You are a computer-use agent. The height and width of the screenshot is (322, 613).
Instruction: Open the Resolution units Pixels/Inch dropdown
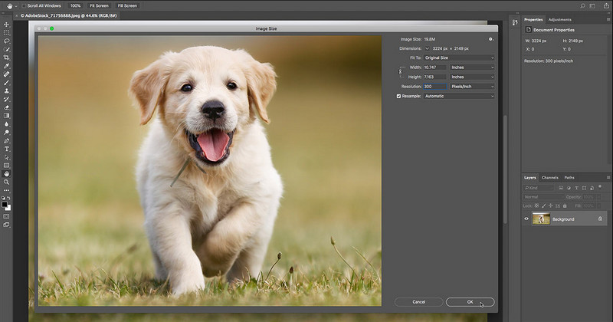click(472, 87)
